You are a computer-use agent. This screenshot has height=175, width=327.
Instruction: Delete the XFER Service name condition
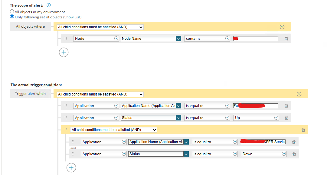pos(294,142)
